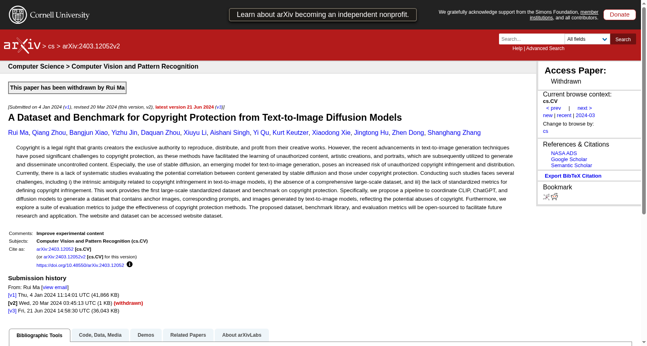This screenshot has width=647, height=346.
Task: View author Aishani Singh's papers
Action: point(230,133)
